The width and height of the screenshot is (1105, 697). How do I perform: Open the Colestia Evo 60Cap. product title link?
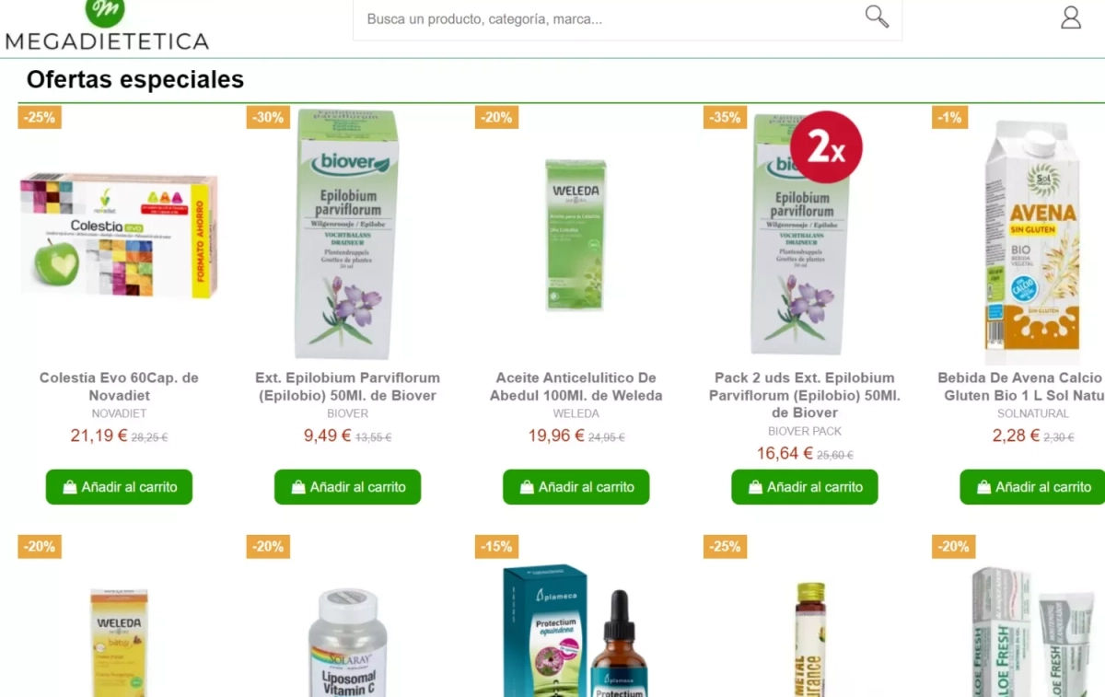119,387
